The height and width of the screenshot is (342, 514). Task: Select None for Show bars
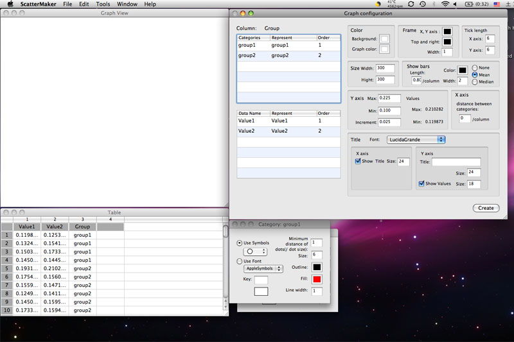click(x=475, y=68)
